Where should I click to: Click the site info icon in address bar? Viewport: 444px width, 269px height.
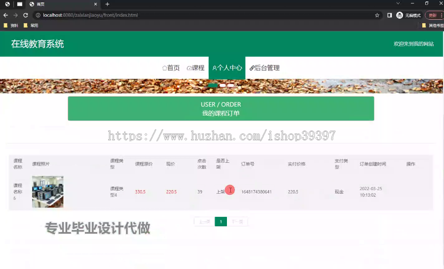coord(38,15)
